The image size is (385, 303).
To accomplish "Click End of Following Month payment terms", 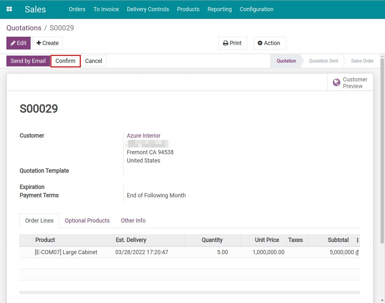I will 156,195.
